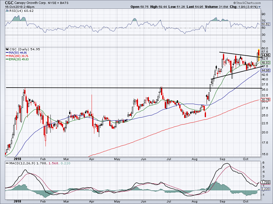Click the yellow-highlighted latest red candlestick
Screen dimensions: 273x204
pos(259,55)
